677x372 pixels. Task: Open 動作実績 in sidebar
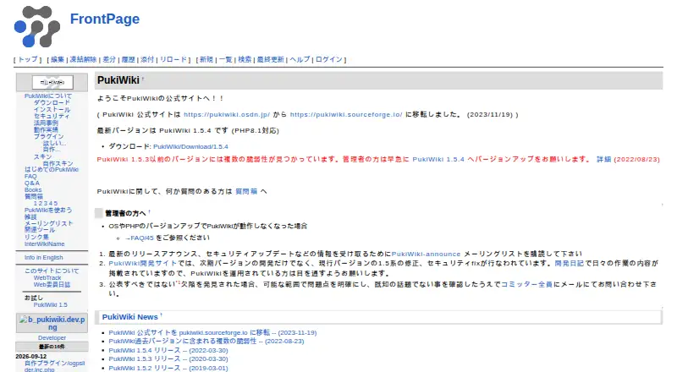click(x=46, y=129)
